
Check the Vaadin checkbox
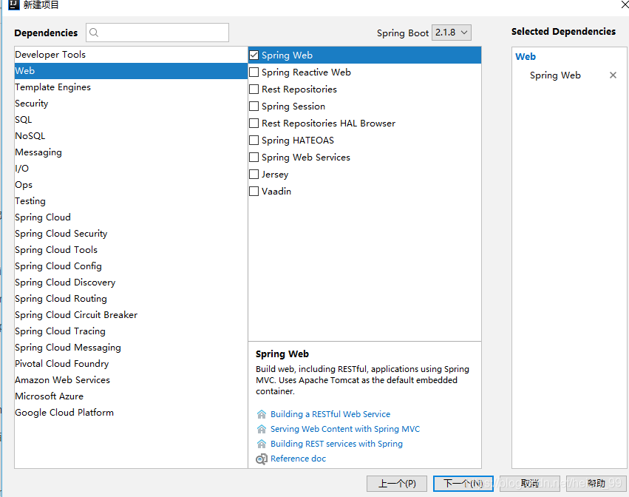click(x=254, y=191)
